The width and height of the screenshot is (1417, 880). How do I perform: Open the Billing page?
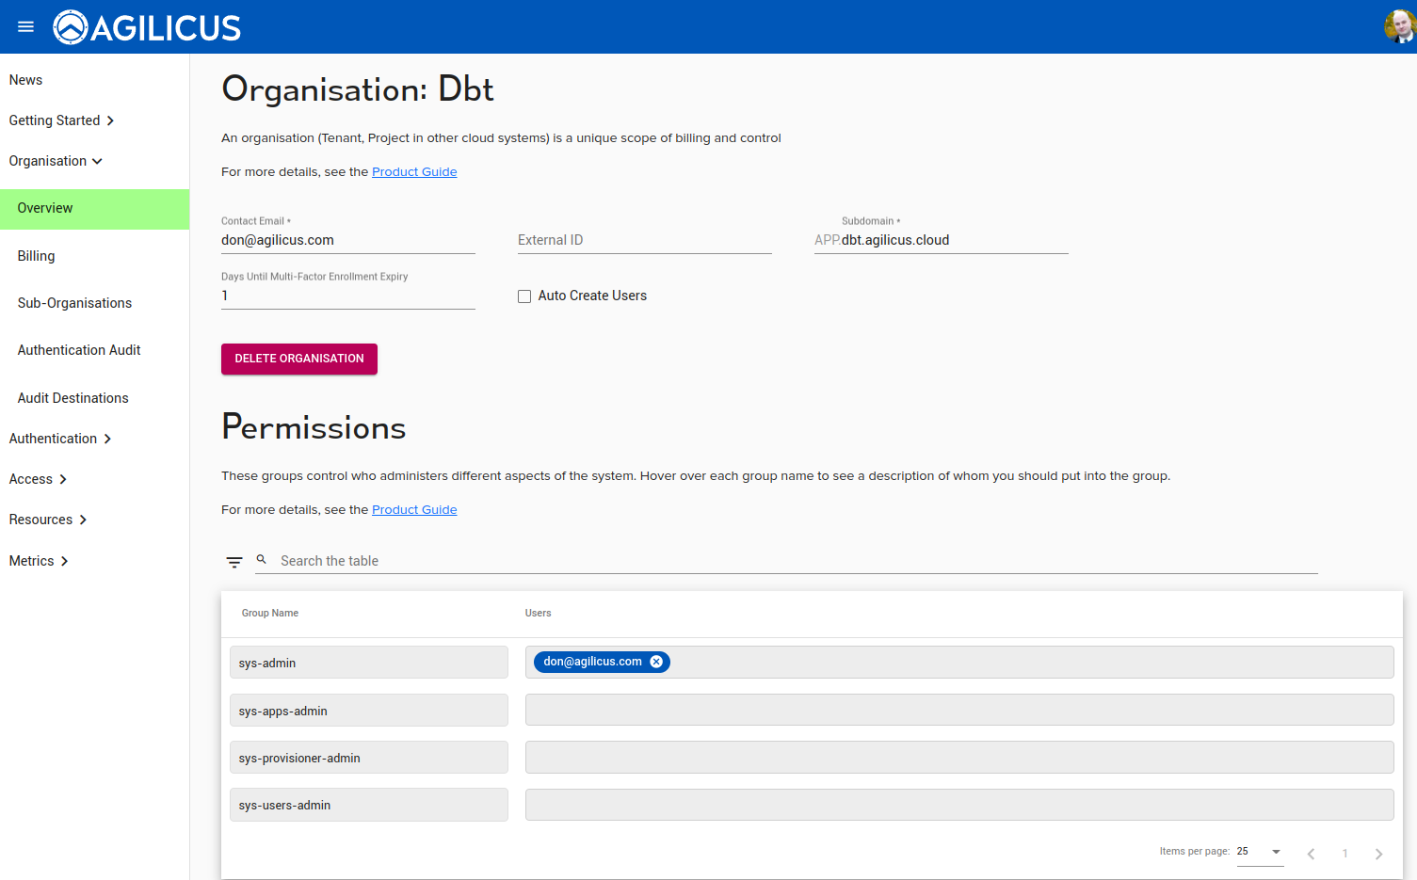click(x=37, y=256)
